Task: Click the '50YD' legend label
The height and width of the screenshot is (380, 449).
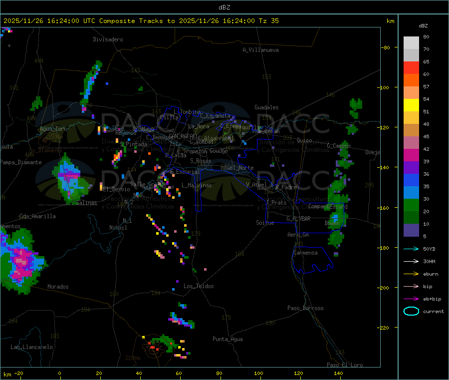Action: [x=429, y=249]
